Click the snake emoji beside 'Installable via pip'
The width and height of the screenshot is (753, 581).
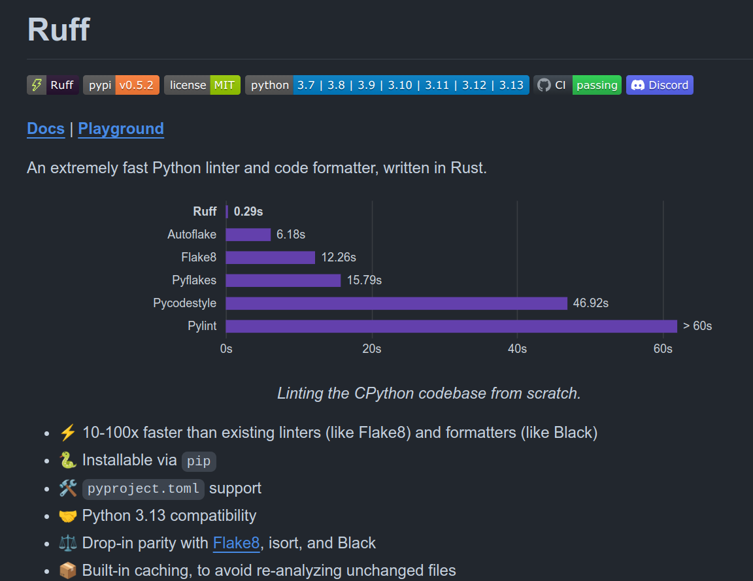[67, 460]
